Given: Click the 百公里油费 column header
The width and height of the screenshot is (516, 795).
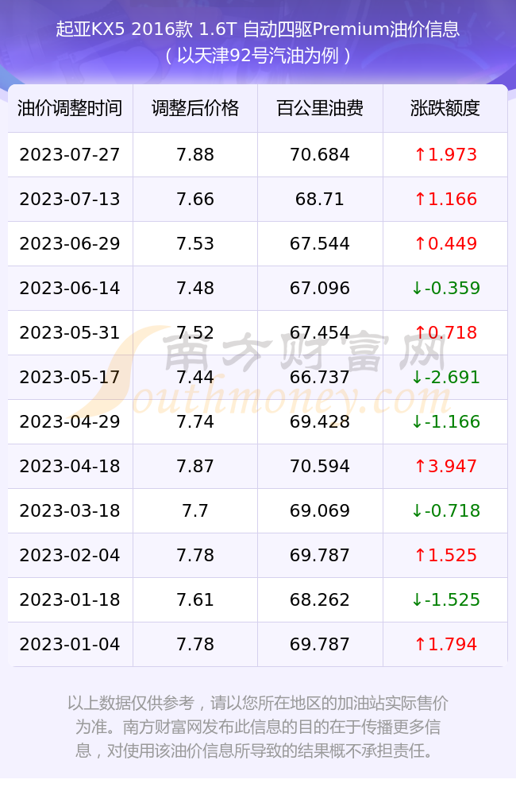Looking at the screenshot, I should (x=320, y=108).
